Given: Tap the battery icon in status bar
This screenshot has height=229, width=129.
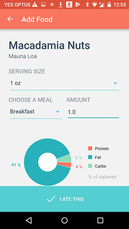Looking at the screenshot, I should 109,5.
